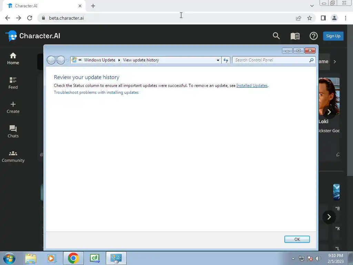353x265 pixels.
Task: Click forward button in Windows Update window
Action: click(61, 60)
